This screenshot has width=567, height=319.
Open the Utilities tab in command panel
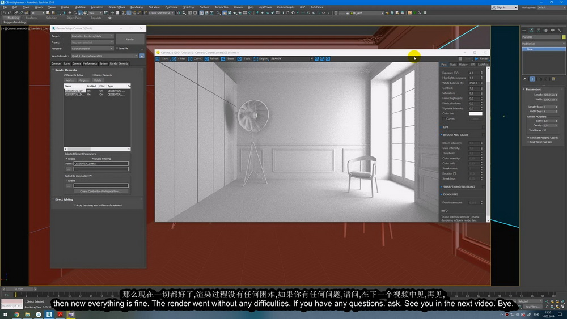[x=560, y=31]
